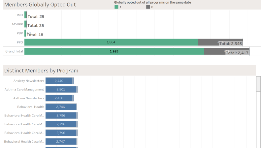Select the Grand Total row label
This screenshot has width=264, height=148.
(x=14, y=51)
